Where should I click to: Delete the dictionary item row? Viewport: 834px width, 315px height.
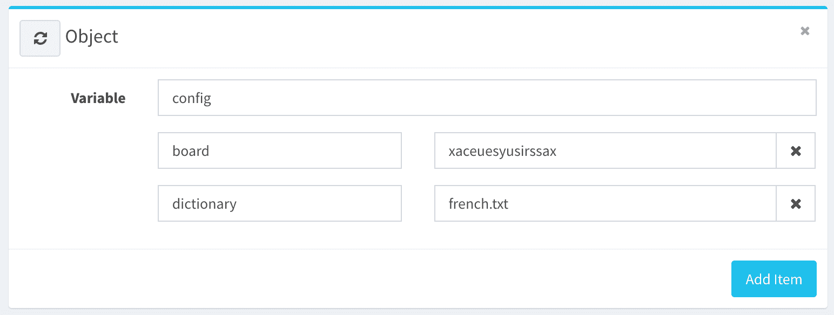(x=796, y=204)
